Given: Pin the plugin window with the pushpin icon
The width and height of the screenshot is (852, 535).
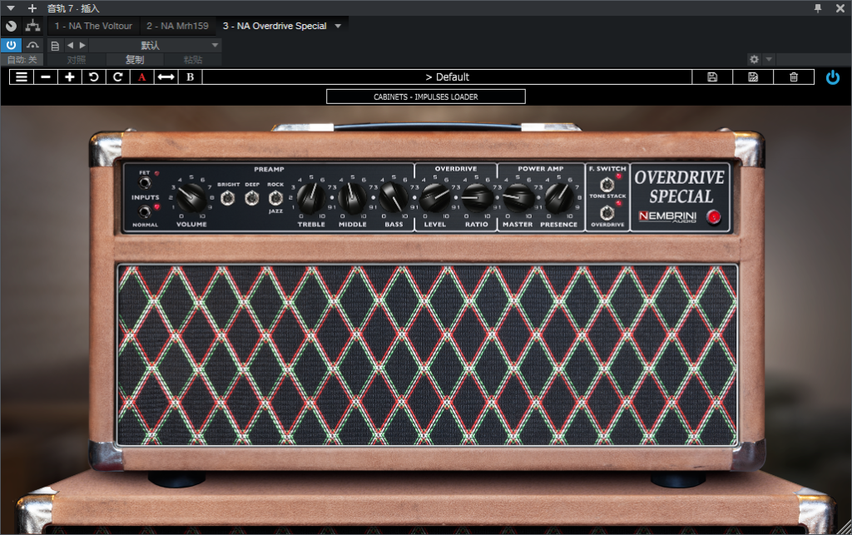Looking at the screenshot, I should 818,8.
